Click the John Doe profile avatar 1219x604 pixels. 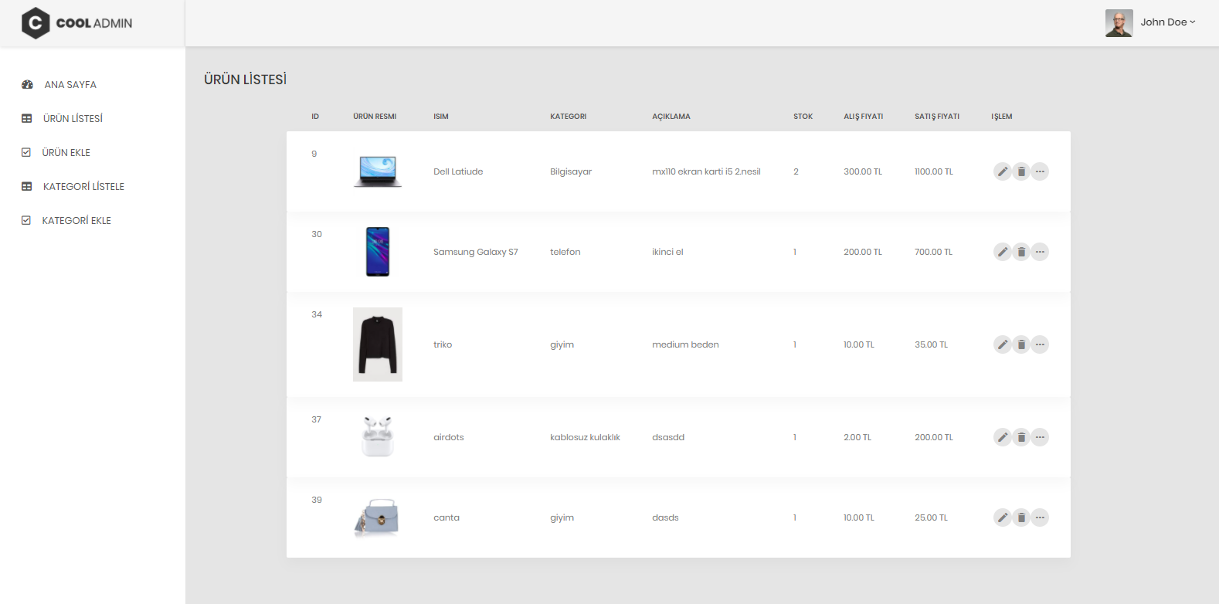(1119, 23)
